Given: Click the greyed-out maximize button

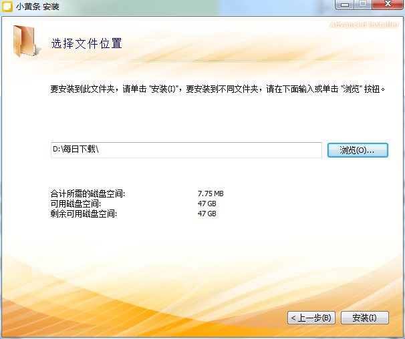Looking at the screenshot, I should (364, 5).
